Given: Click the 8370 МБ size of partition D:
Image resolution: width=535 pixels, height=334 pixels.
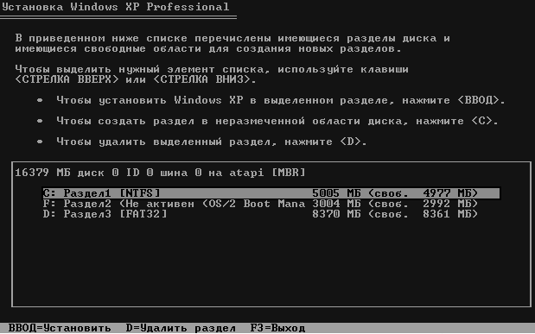Looking at the screenshot, I should point(336,214).
